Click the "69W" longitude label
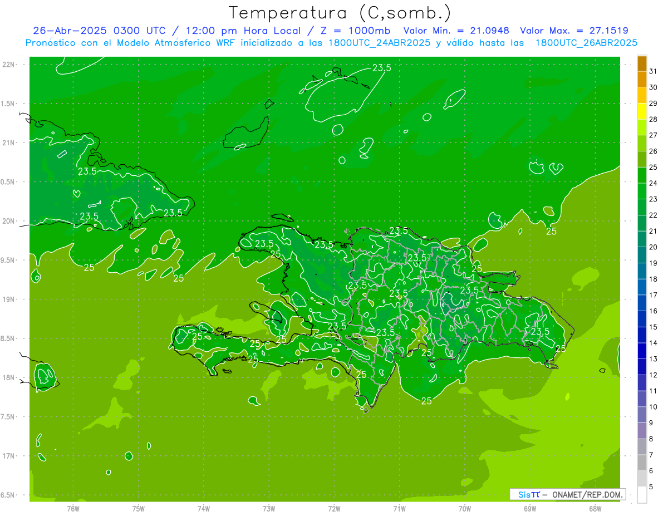 point(530,508)
